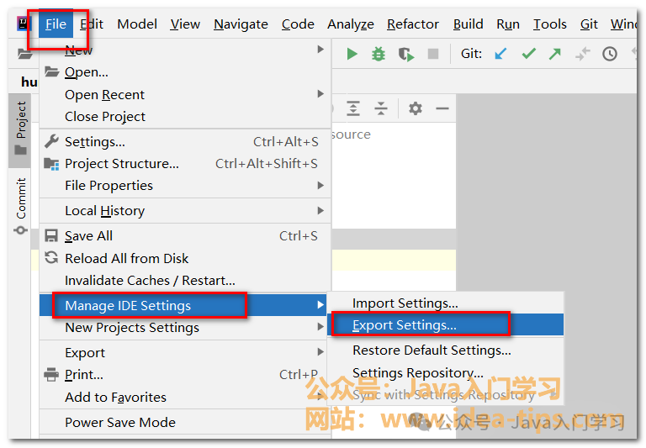Open Settings... from File menu
Viewport: 646px width, 448px height.
tap(185, 142)
